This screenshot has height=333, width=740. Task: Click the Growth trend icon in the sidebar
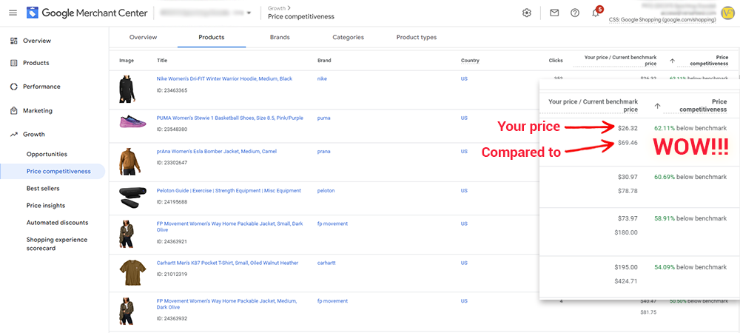coord(13,135)
